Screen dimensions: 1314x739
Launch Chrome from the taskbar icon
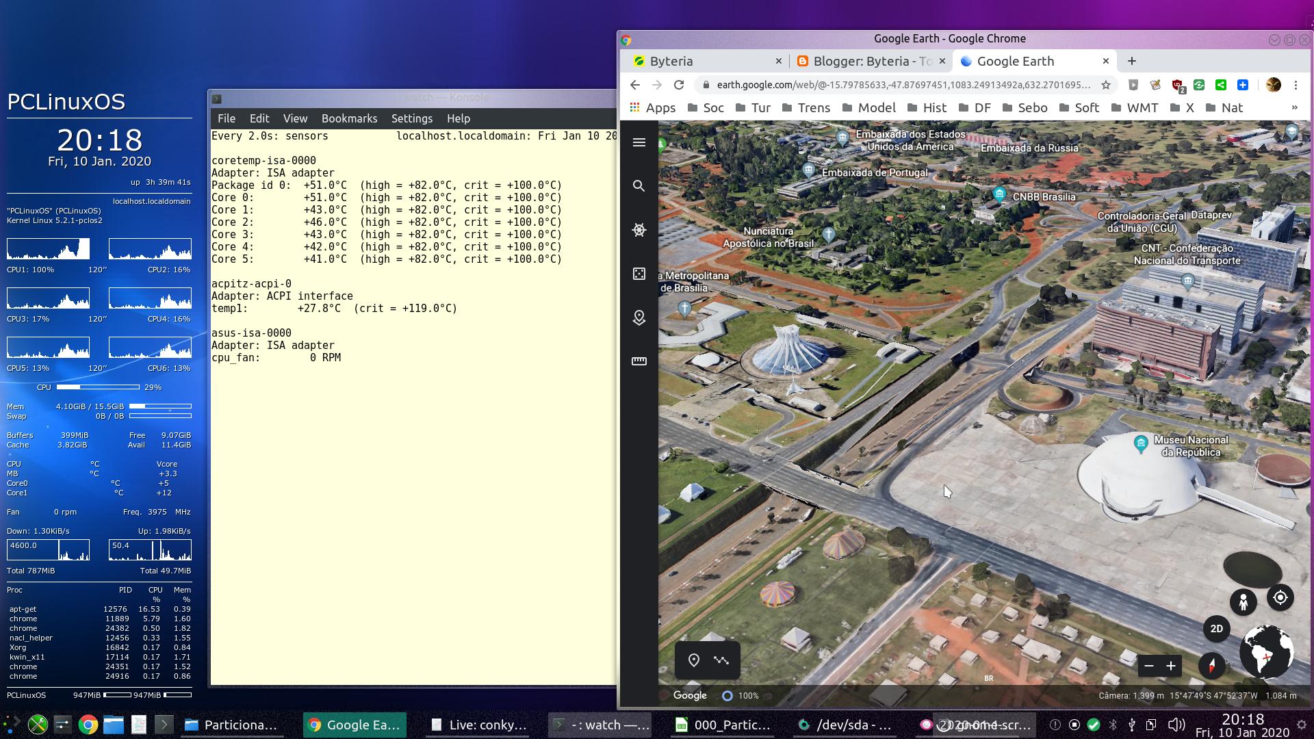coord(88,725)
